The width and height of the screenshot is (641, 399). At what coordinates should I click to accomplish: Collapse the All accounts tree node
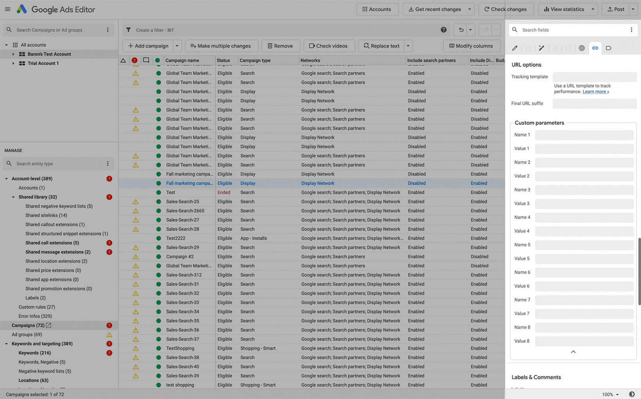click(6, 45)
